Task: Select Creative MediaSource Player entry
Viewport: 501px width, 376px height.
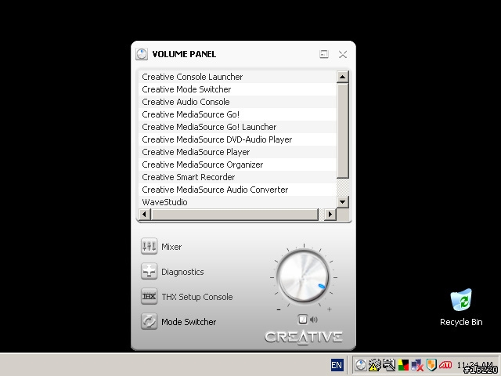Action: tap(237, 152)
